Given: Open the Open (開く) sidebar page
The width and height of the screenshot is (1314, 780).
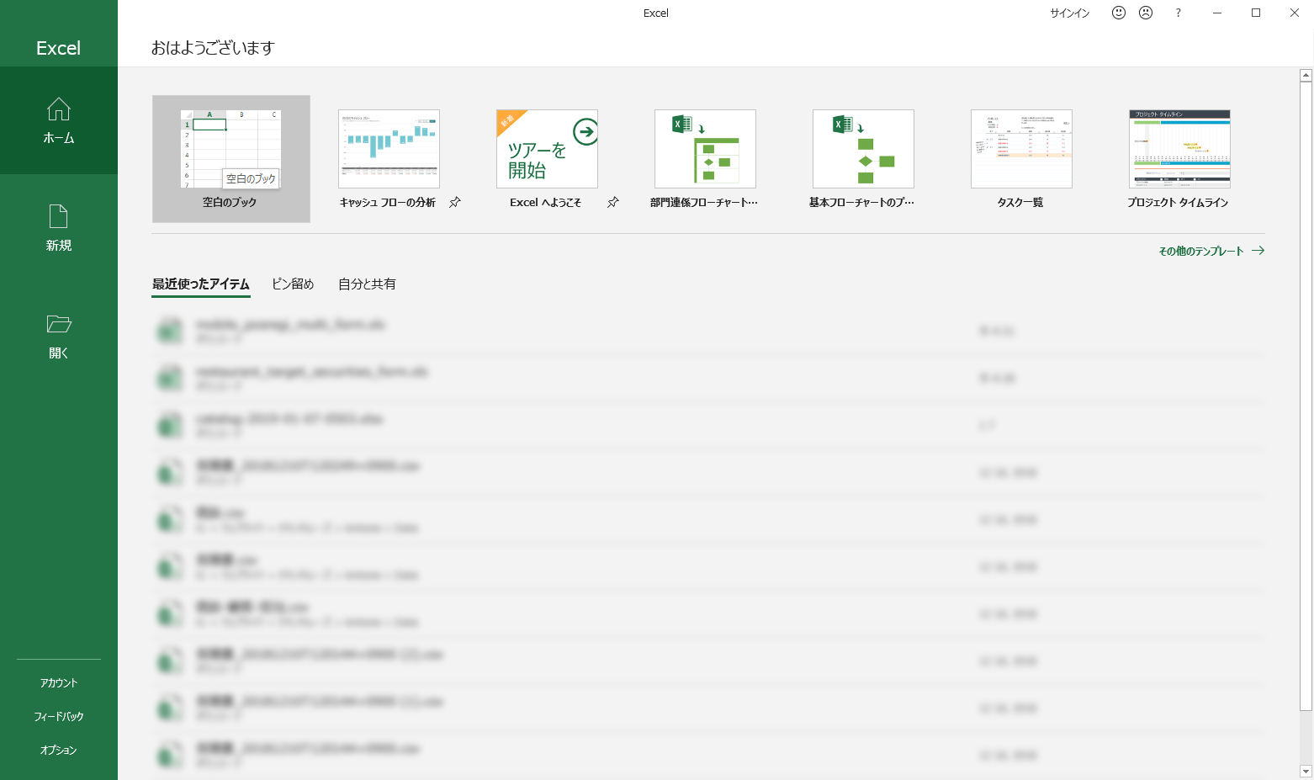Looking at the screenshot, I should coord(59,336).
